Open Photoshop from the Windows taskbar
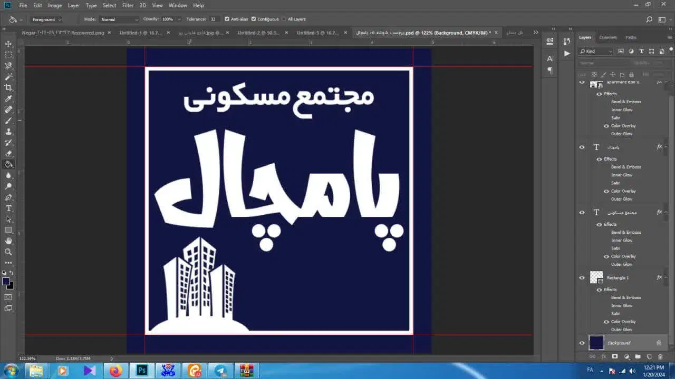Image resolution: width=675 pixels, height=379 pixels. (142, 371)
